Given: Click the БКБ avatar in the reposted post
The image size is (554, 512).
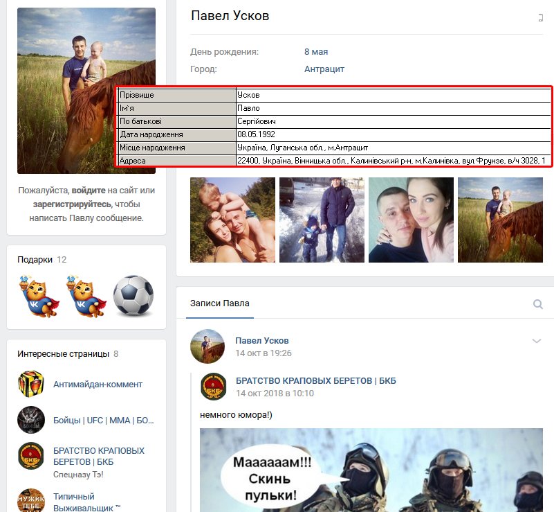Looking at the screenshot, I should coord(214,387).
